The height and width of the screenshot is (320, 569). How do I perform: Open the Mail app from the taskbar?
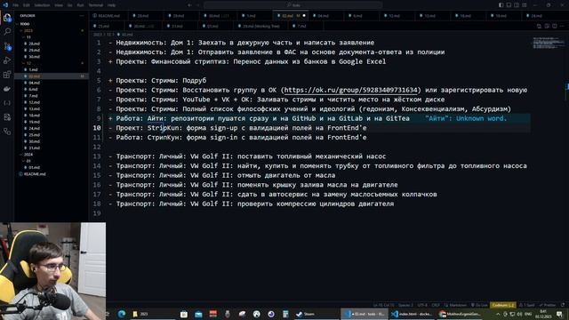click(198, 314)
